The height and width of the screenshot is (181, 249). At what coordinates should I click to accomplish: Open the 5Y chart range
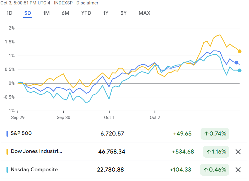(123, 13)
